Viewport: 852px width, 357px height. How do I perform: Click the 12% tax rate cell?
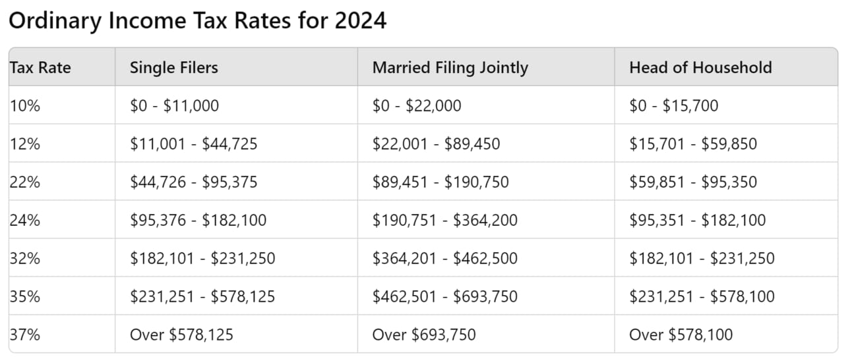point(62,144)
